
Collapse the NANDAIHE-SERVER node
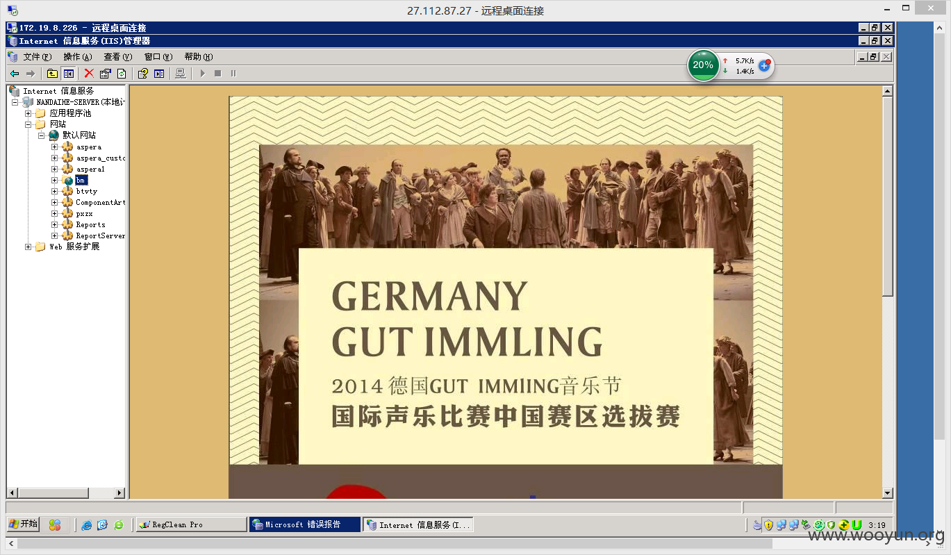15,102
